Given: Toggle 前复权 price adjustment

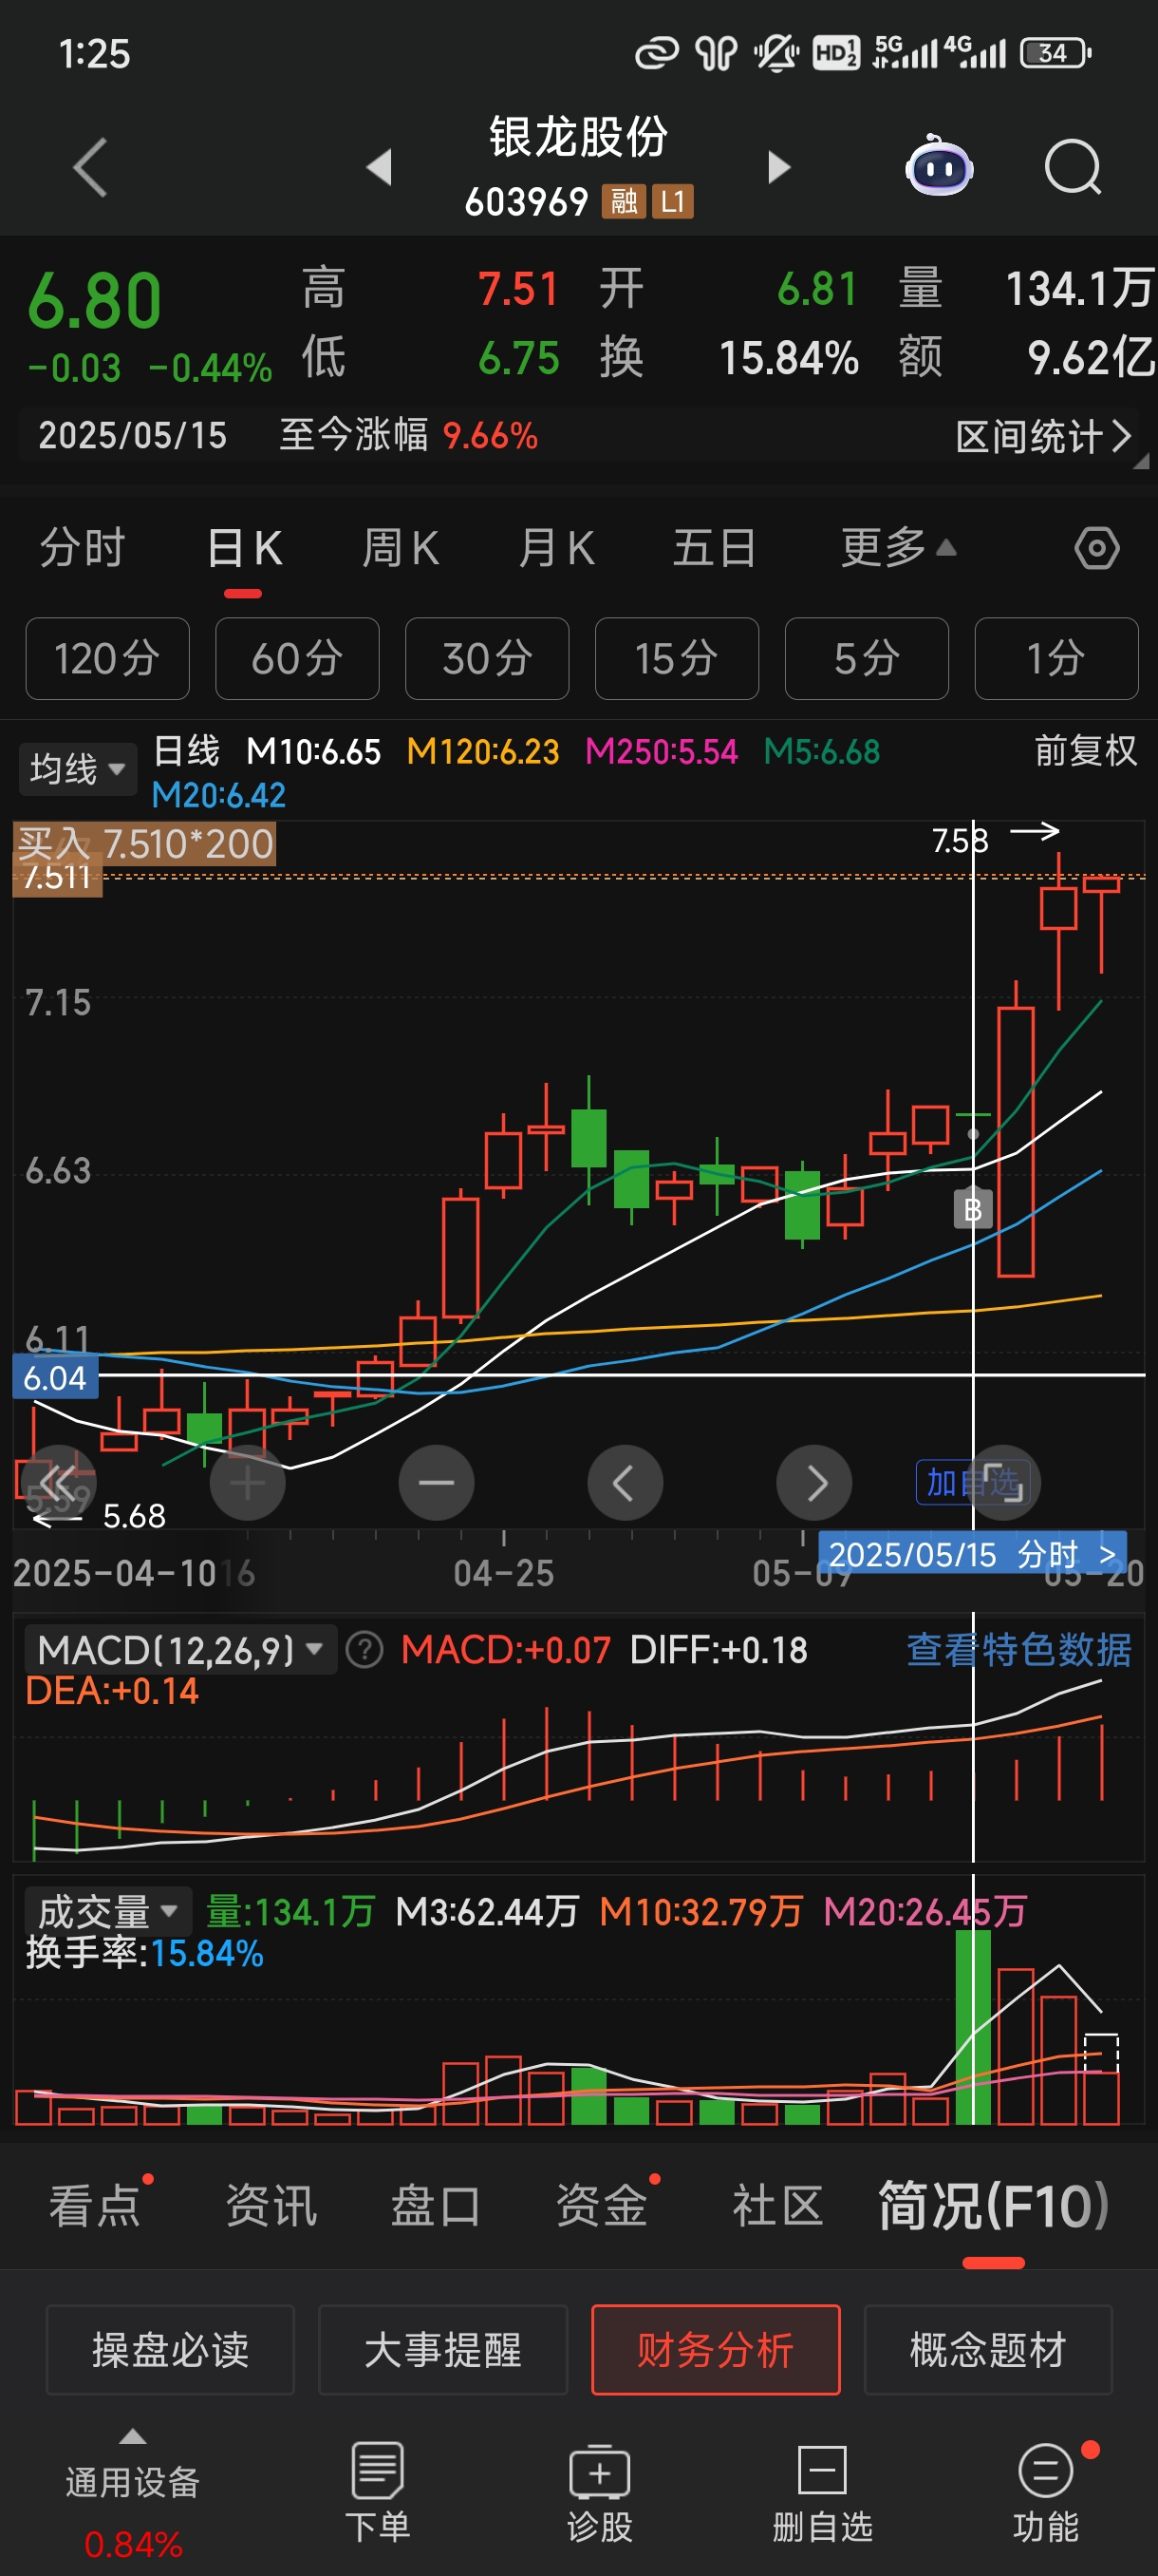Looking at the screenshot, I should (1085, 751).
